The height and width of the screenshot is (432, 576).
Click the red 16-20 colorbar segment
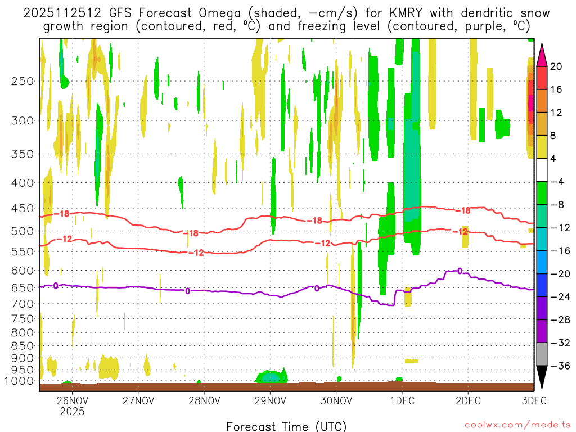coord(542,78)
